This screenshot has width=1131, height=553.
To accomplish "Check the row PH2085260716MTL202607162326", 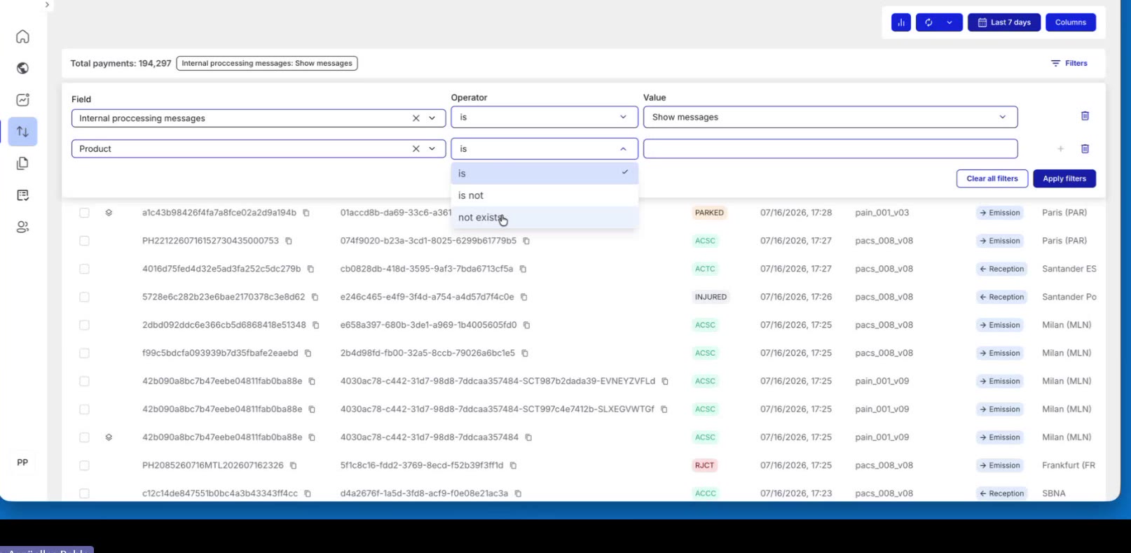I will [x=84, y=465].
